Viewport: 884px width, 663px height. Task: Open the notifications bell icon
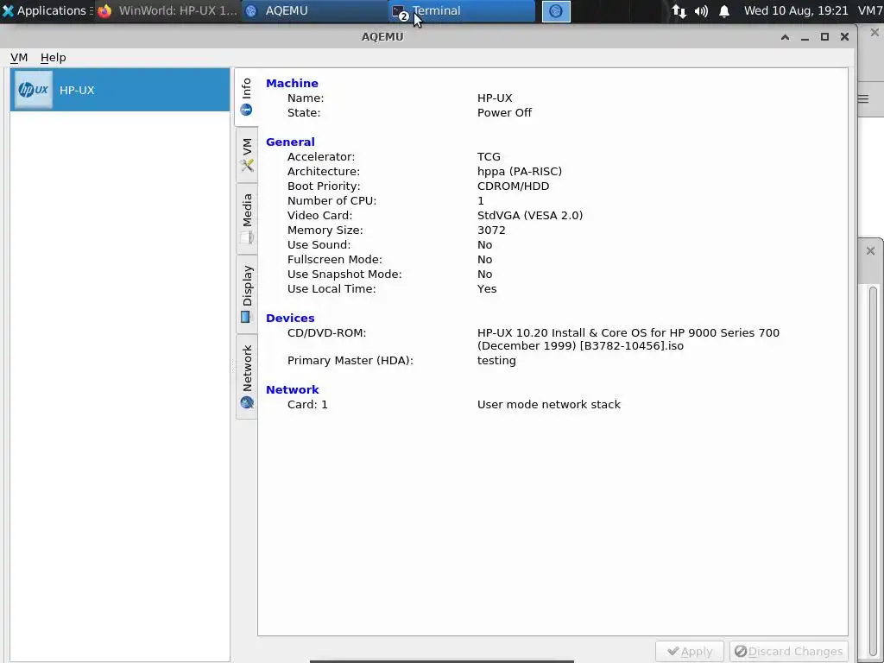click(724, 11)
